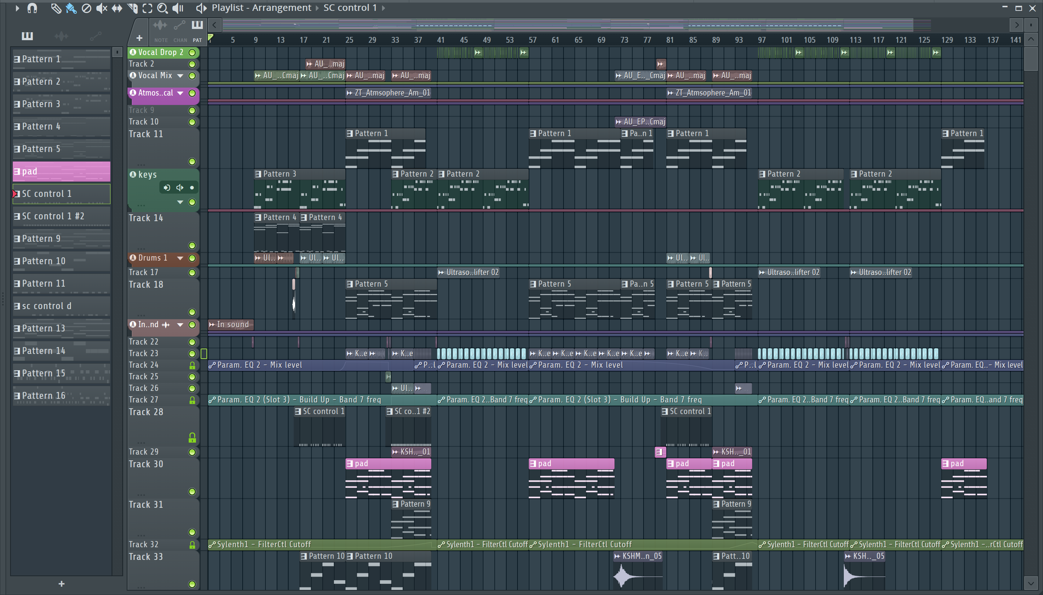Mute Track 23 using its LED
This screenshot has width=1043, height=595.
pyautogui.click(x=192, y=354)
